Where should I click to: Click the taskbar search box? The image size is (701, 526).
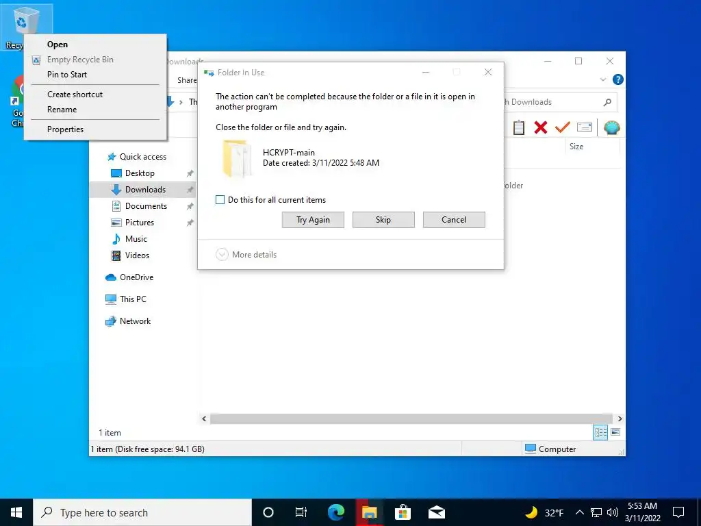(x=142, y=512)
